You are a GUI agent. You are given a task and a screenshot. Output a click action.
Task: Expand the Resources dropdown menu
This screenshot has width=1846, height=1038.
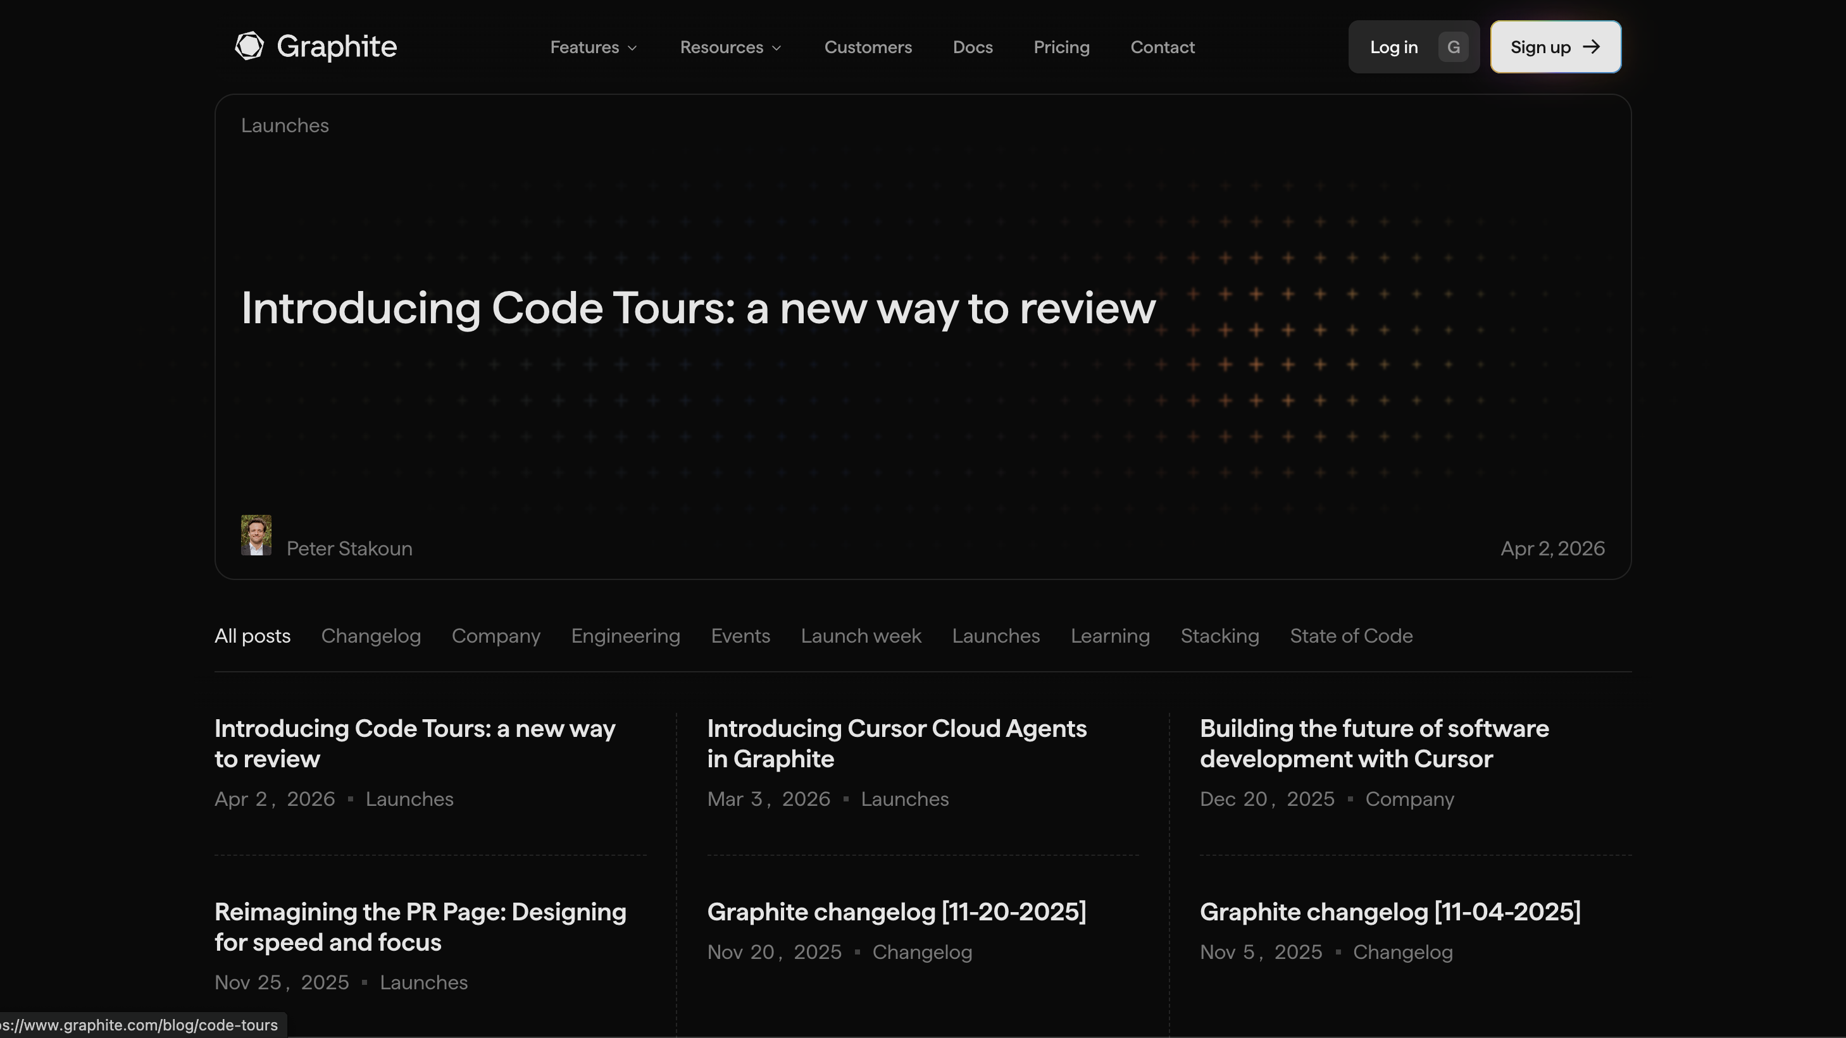tap(731, 47)
